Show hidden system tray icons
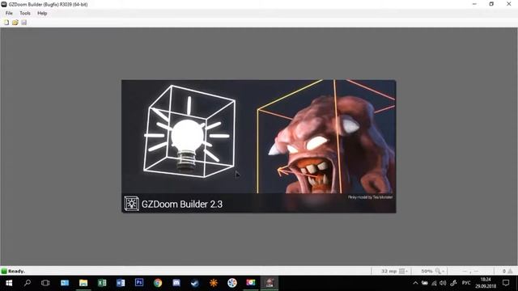Image resolution: width=518 pixels, height=291 pixels. click(415, 283)
